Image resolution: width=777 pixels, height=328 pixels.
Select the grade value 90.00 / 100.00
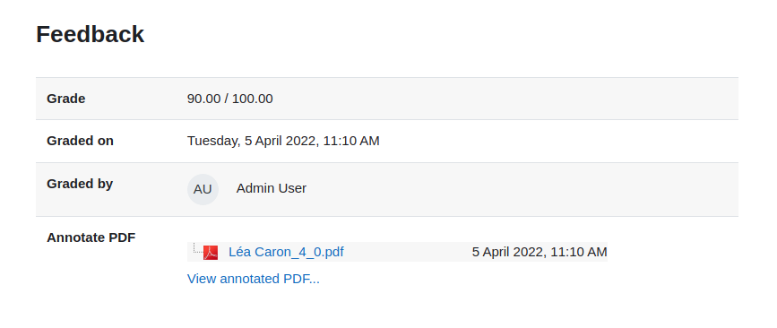(x=230, y=99)
